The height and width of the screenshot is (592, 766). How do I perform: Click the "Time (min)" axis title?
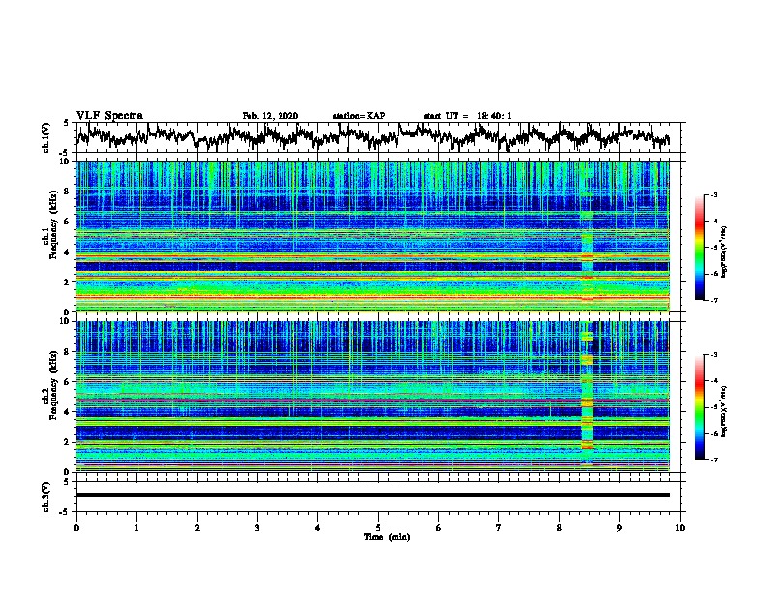coord(387,537)
